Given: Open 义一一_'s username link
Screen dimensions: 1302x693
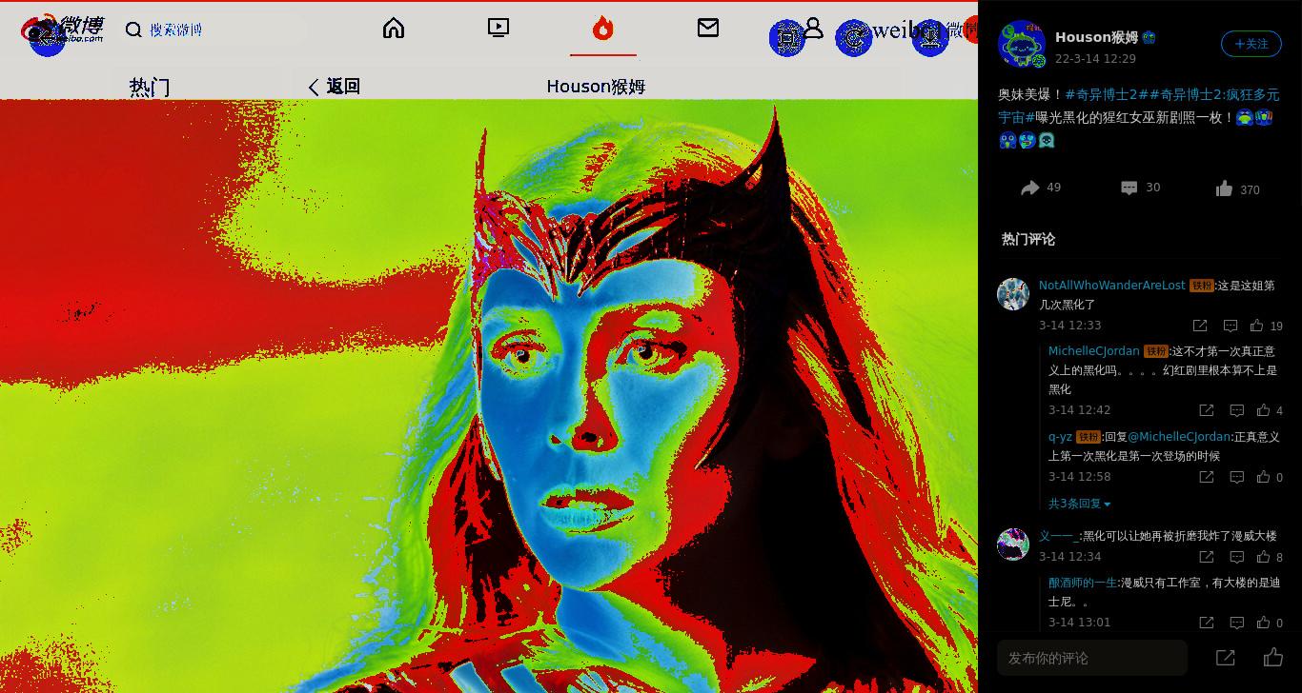Looking at the screenshot, I should pyautogui.click(x=1059, y=536).
